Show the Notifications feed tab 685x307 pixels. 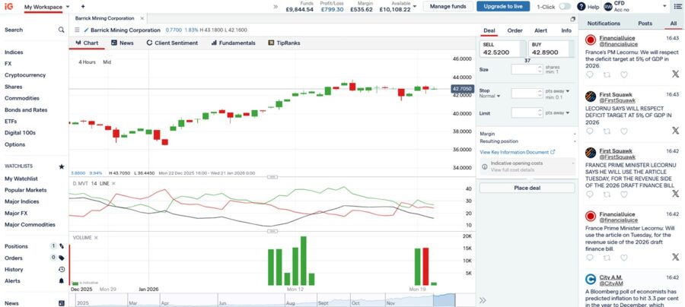click(604, 23)
